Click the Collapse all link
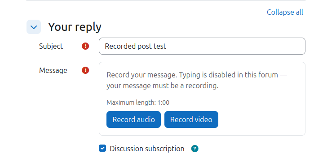Viewport: 336px width, 162px height. pos(285,12)
